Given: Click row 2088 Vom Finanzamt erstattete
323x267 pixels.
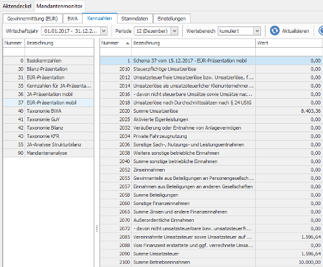Looking at the screenshot, I should point(211,245).
